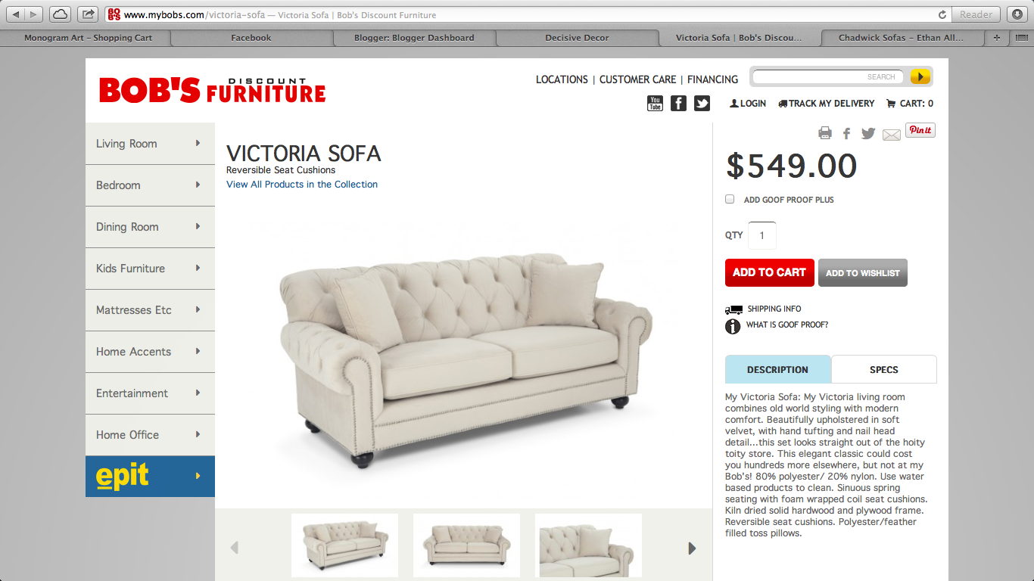The width and height of the screenshot is (1034, 581).
Task: Select the second sofa front-view thumbnail
Action: (x=466, y=545)
